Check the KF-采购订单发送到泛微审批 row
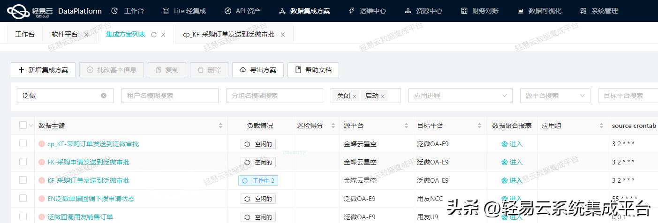The height and width of the screenshot is (223, 658). [x=23, y=180]
